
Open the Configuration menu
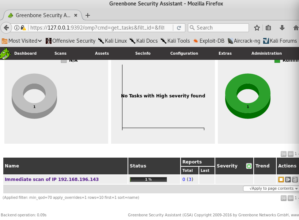pyautogui.click(x=184, y=54)
